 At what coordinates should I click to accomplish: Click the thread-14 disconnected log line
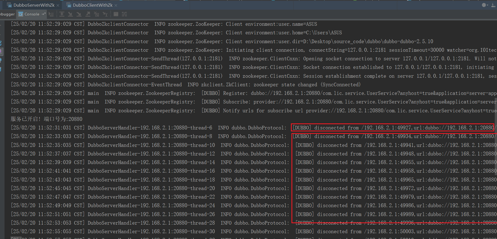pos(254,162)
